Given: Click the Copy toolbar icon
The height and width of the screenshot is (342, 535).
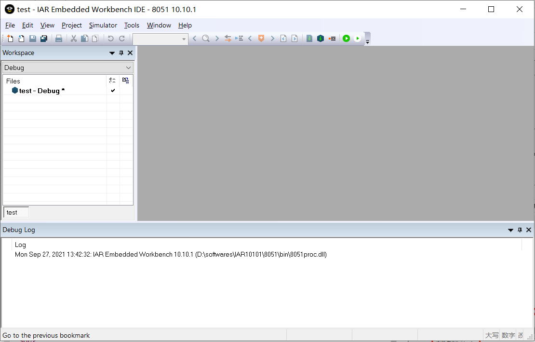Looking at the screenshot, I should point(84,39).
